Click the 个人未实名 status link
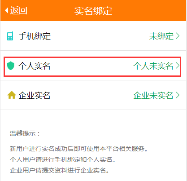 point(153,66)
